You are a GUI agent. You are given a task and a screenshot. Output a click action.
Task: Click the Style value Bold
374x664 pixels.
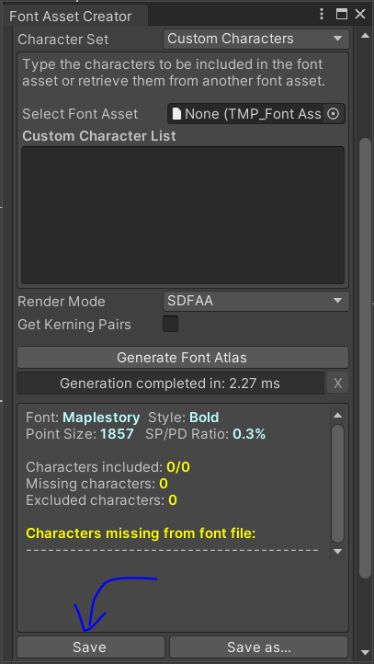click(204, 418)
